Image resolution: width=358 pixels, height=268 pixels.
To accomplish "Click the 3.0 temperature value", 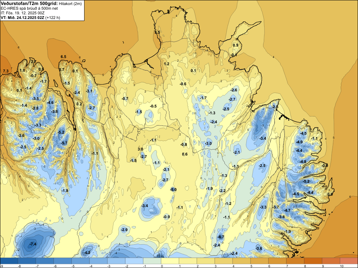I will 140,149.
